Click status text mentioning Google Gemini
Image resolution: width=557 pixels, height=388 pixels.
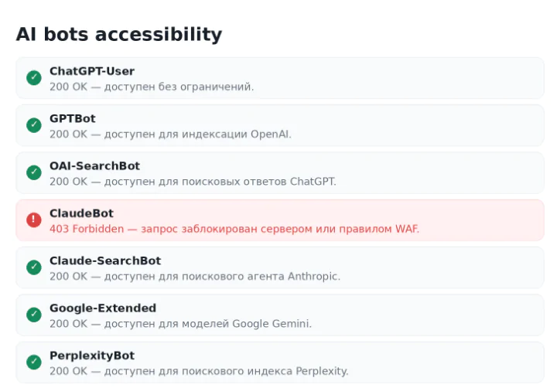point(180,324)
